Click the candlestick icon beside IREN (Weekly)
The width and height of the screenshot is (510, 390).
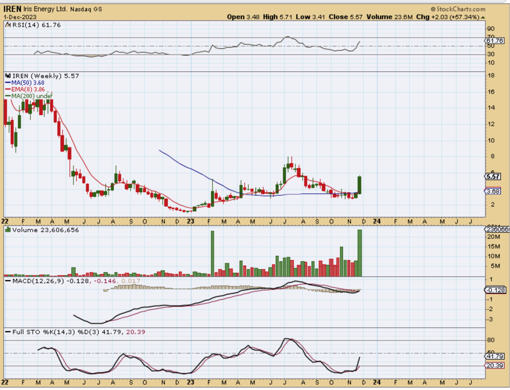coord(8,76)
